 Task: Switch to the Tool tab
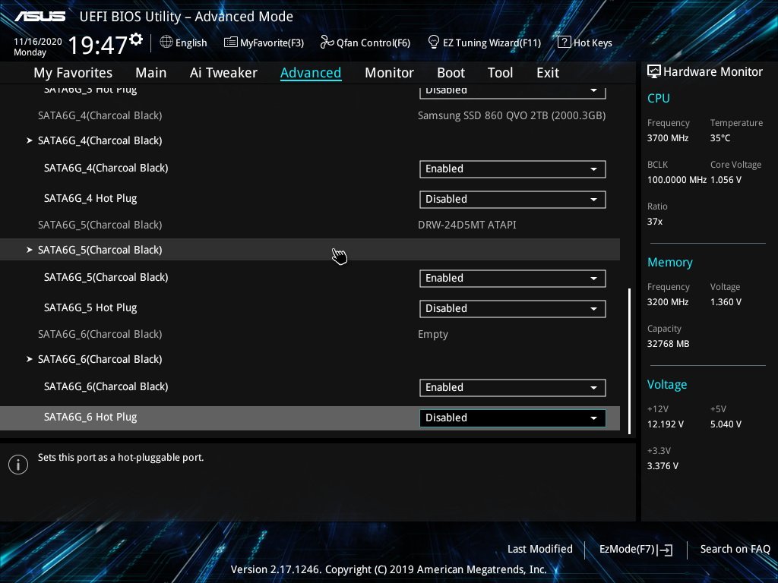point(500,73)
